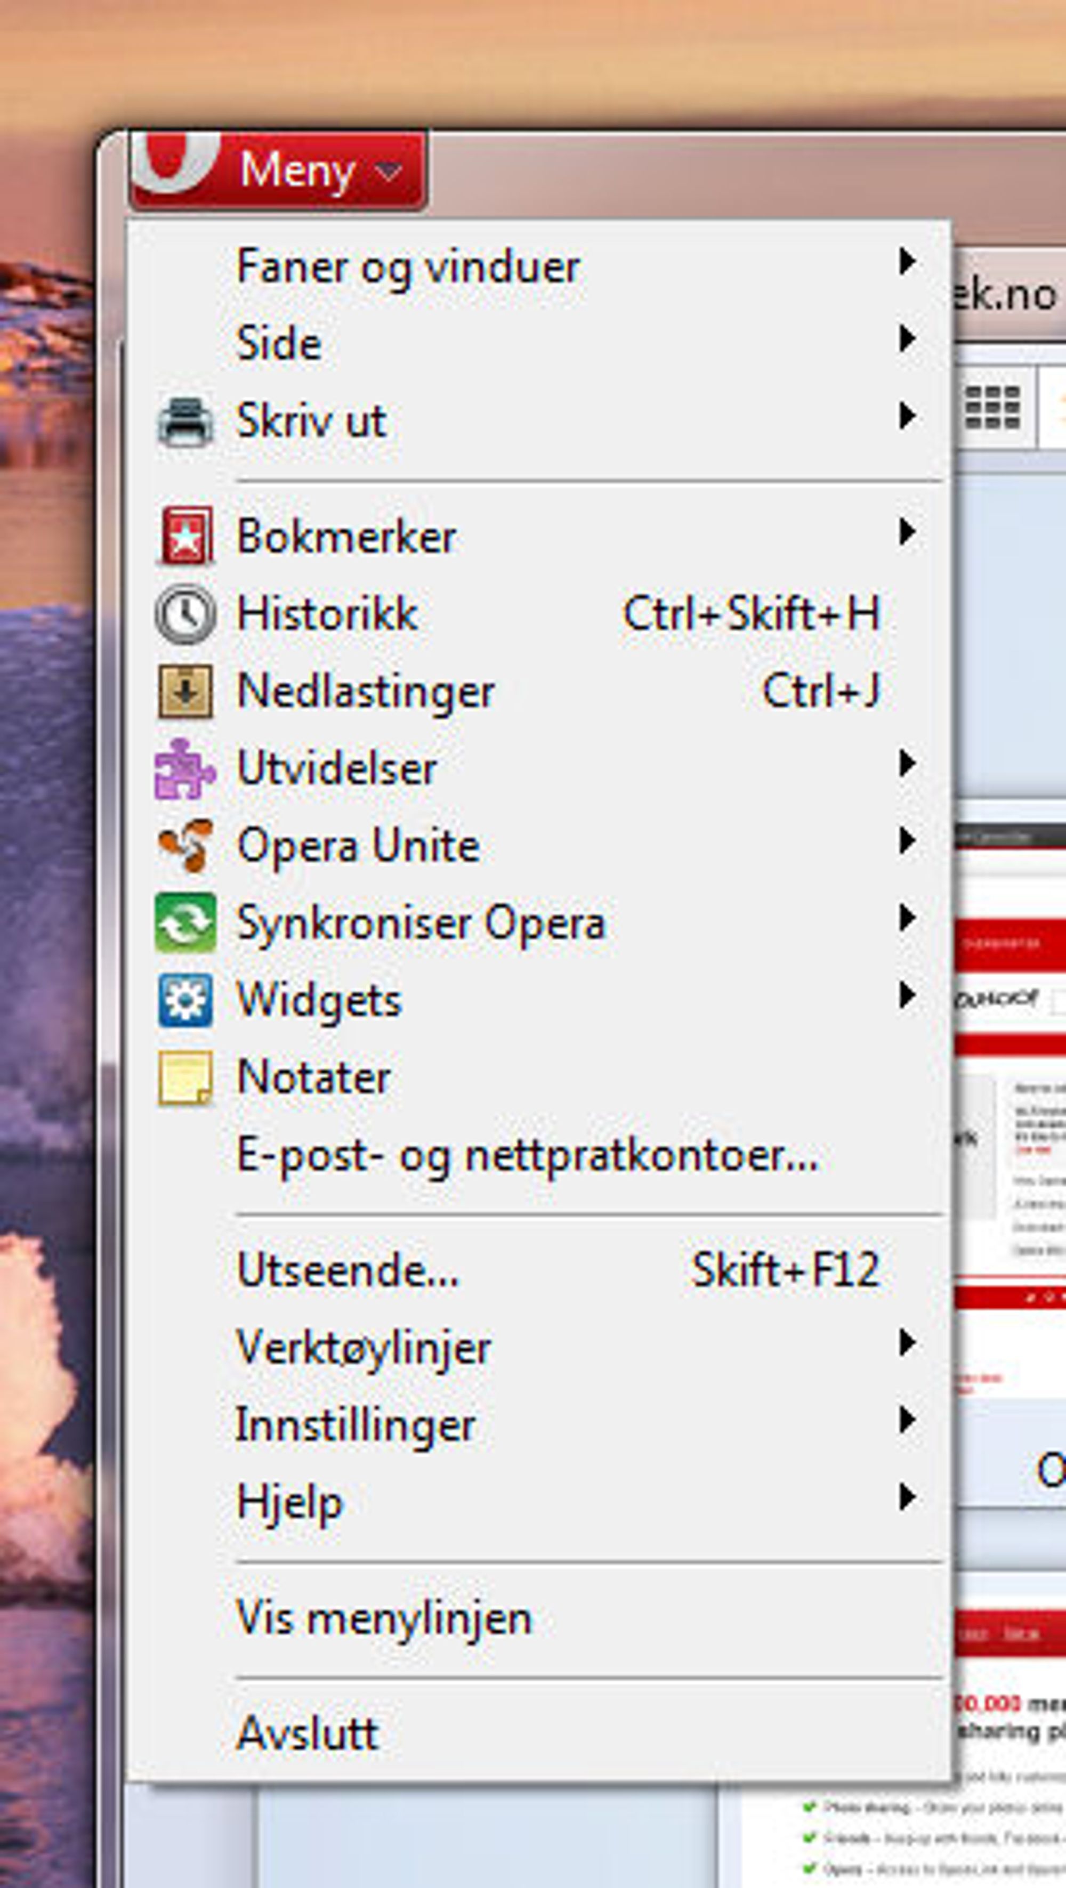Select Skriv ut menu entry
Image resolution: width=1066 pixels, height=1888 pixels.
pyautogui.click(x=539, y=420)
